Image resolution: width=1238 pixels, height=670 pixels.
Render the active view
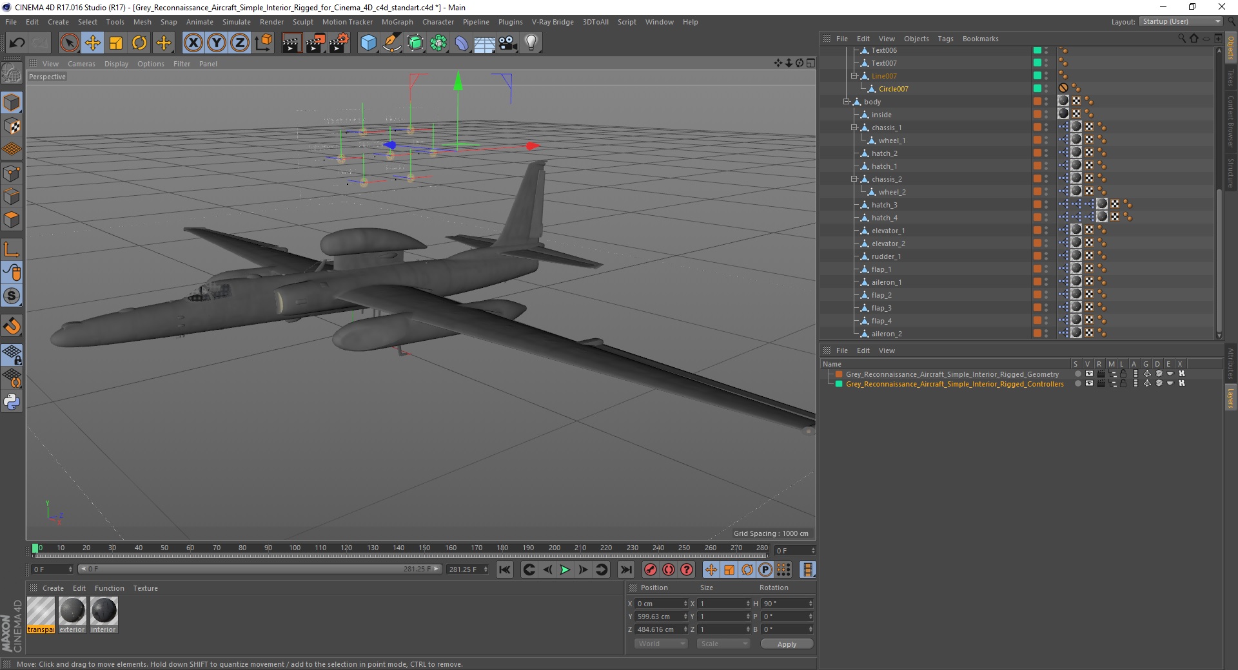[x=291, y=43]
